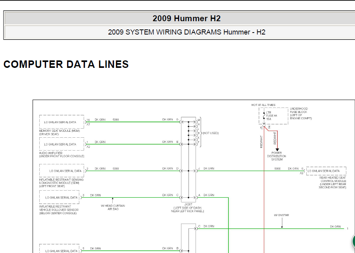Click the red arrow pointing to Power Distribution System
Image resolution: width=355 pixels, height=253 pixels.
(x=277, y=150)
